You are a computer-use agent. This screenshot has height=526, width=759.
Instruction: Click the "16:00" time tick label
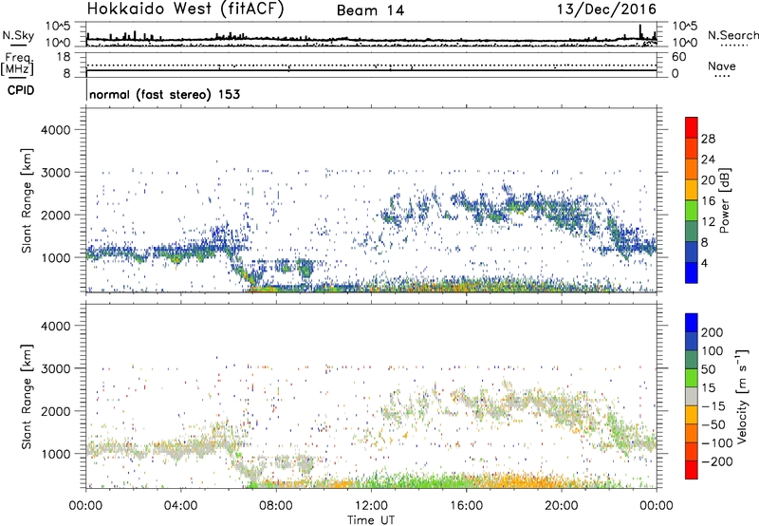(x=466, y=506)
